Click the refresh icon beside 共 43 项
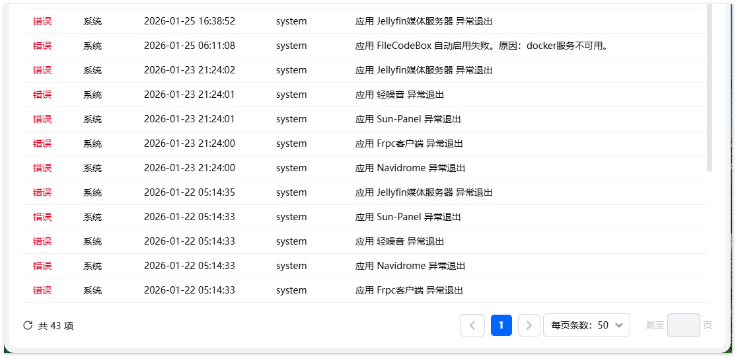The height and width of the screenshot is (357, 736). (x=28, y=325)
